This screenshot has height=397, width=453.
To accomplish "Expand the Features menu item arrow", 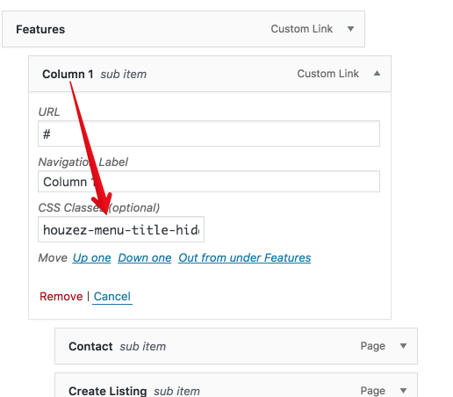I will tap(350, 29).
